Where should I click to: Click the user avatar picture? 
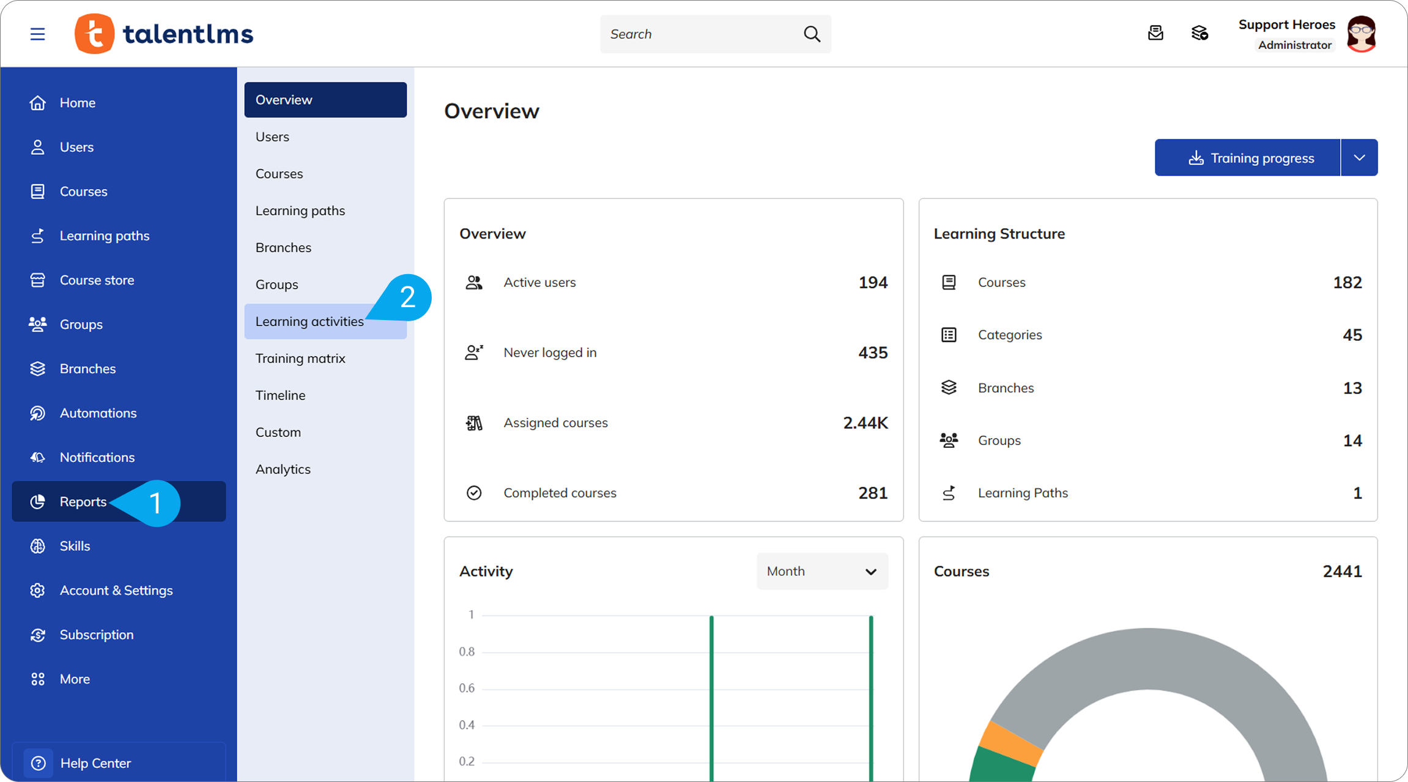pos(1362,34)
